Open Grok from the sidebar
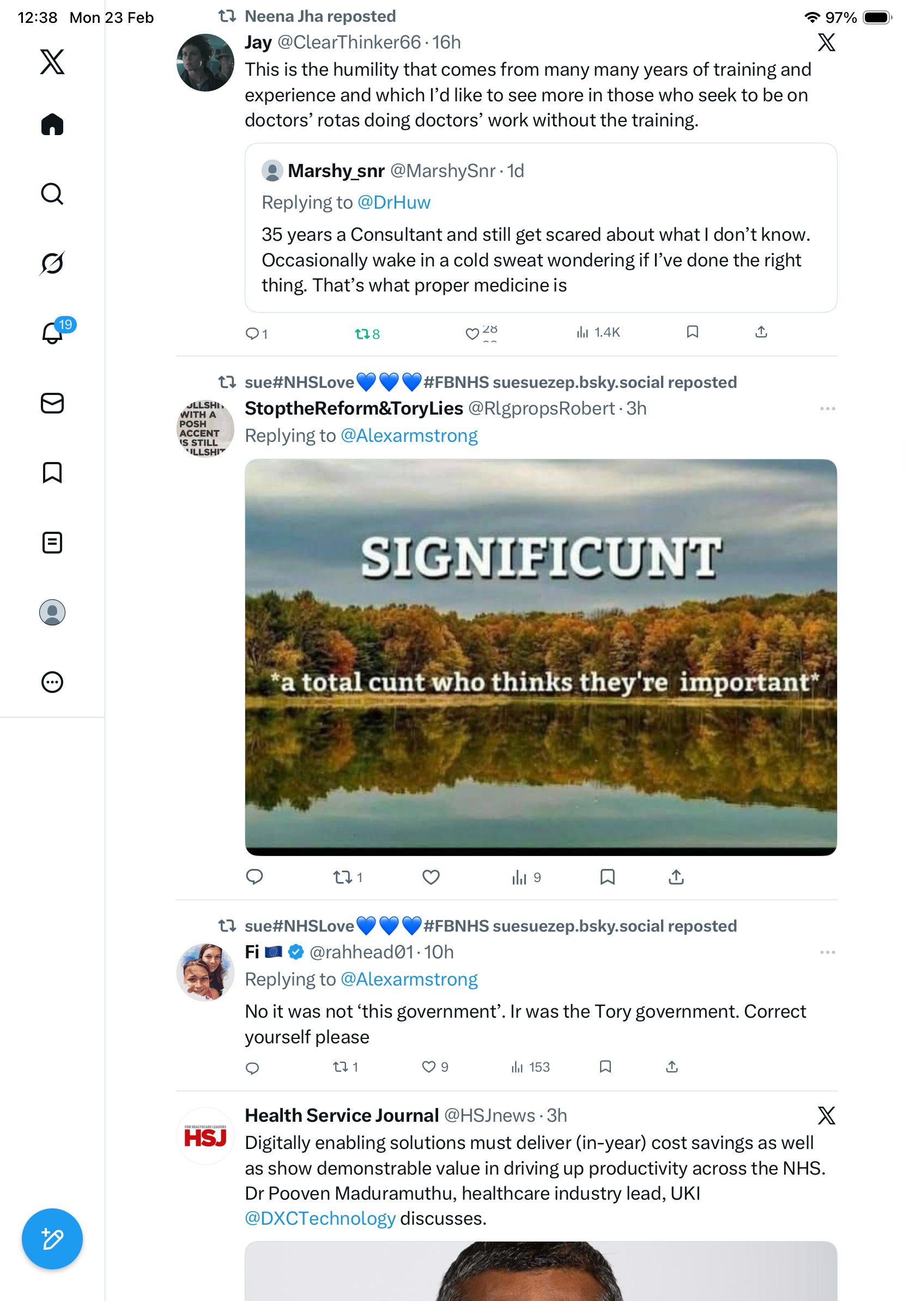The width and height of the screenshot is (909, 1301). pos(52,263)
